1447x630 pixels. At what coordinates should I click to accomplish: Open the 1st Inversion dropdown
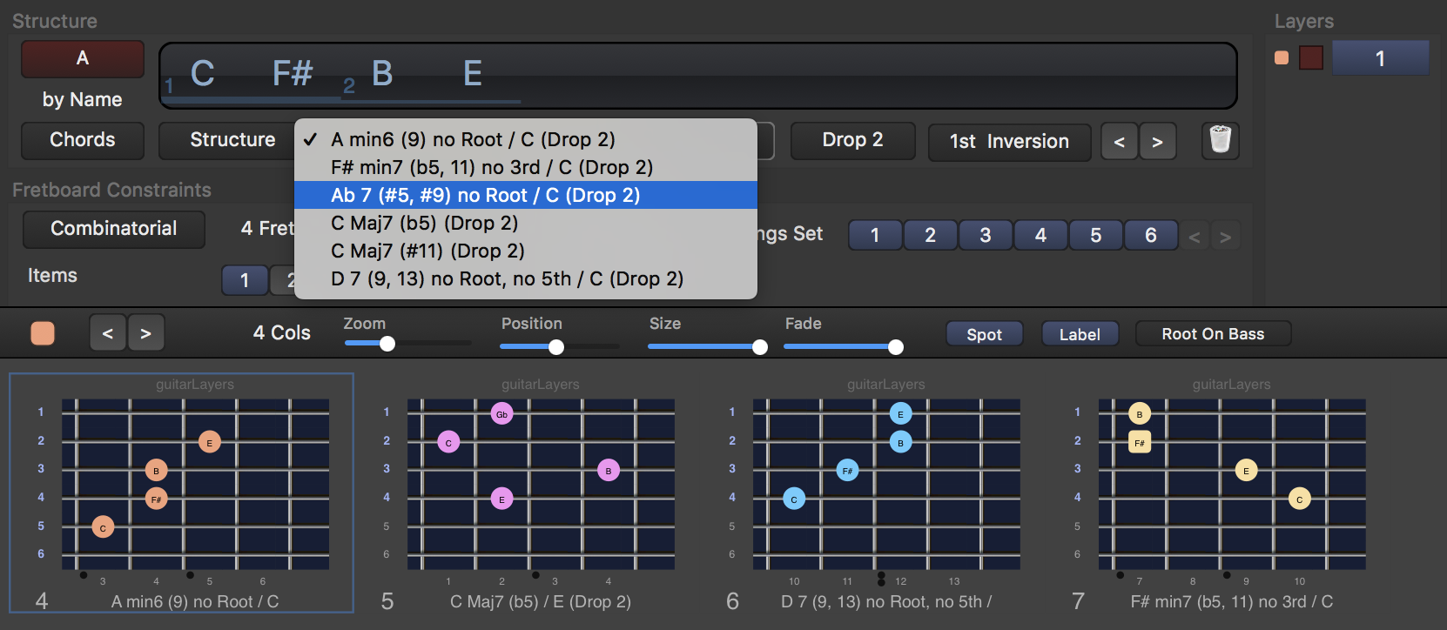1008,142
